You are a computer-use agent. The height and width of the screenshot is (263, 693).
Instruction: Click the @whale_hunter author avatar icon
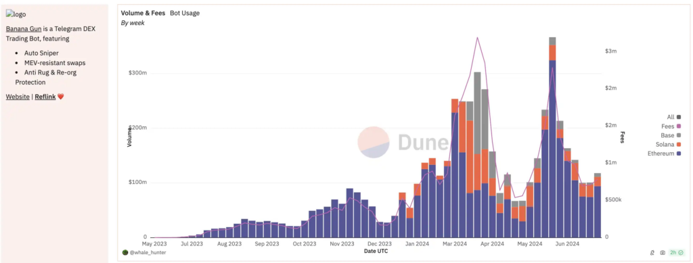pyautogui.click(x=125, y=252)
